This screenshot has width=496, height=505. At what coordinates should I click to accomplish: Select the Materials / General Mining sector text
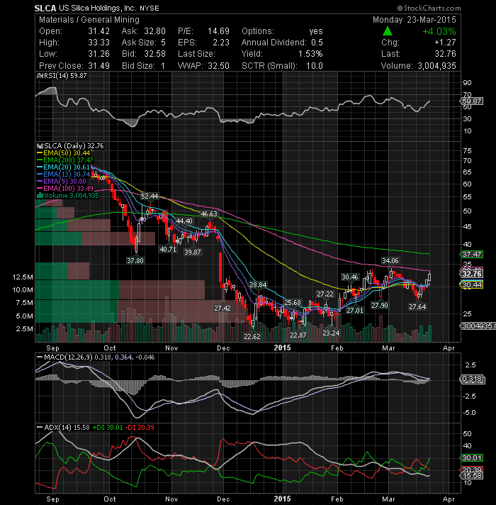pyautogui.click(x=89, y=20)
